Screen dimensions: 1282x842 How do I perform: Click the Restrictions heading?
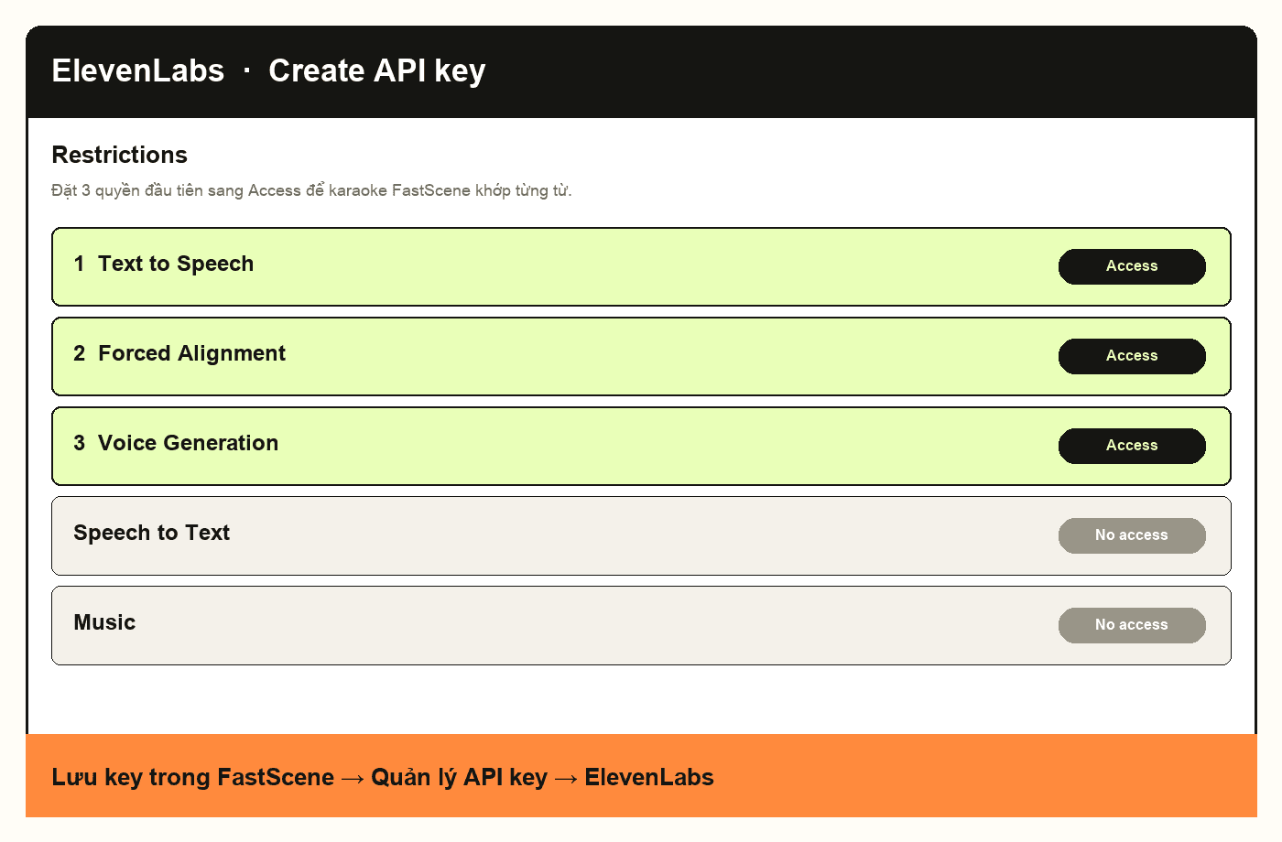(x=119, y=155)
